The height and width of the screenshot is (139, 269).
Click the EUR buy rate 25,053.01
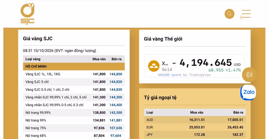tap(197, 127)
